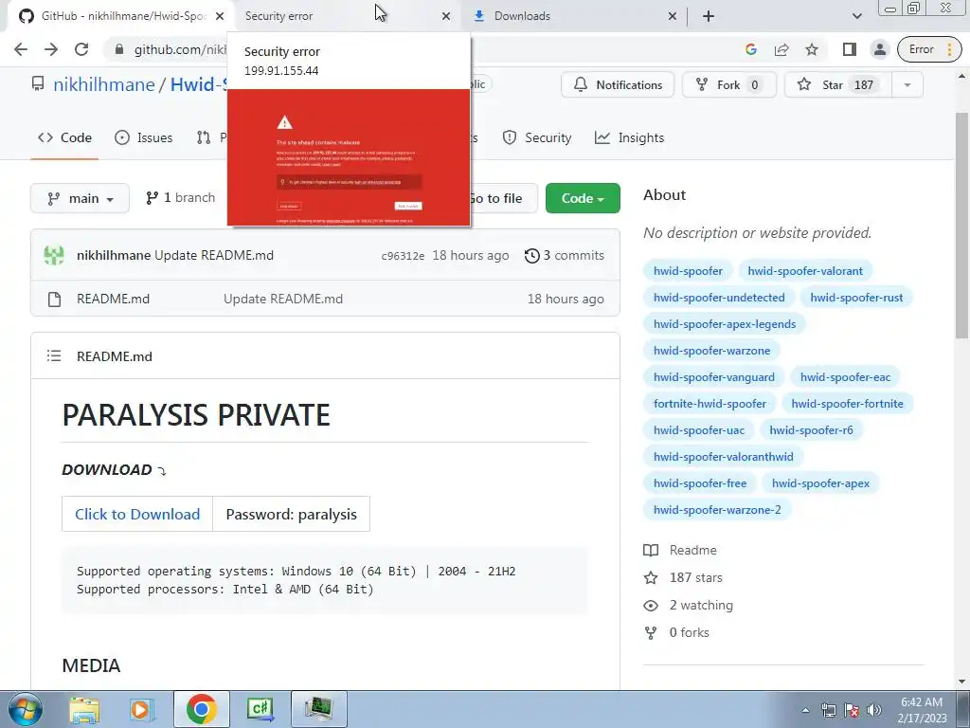The height and width of the screenshot is (728, 970).
Task: Click the share page icon
Action: point(781,49)
